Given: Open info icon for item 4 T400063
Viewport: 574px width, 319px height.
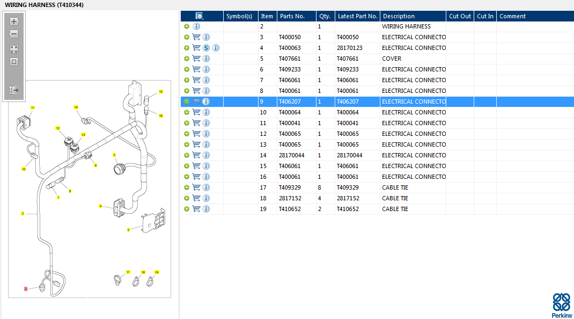Looking at the screenshot, I should [216, 48].
